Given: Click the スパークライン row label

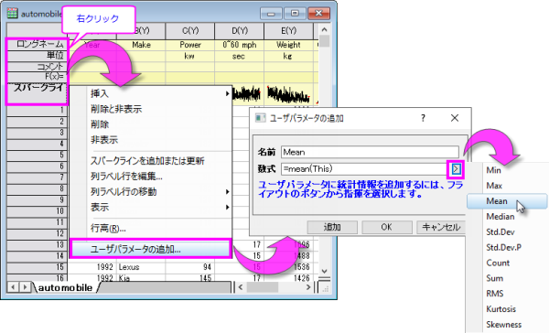Looking at the screenshot, I should click(37, 93).
